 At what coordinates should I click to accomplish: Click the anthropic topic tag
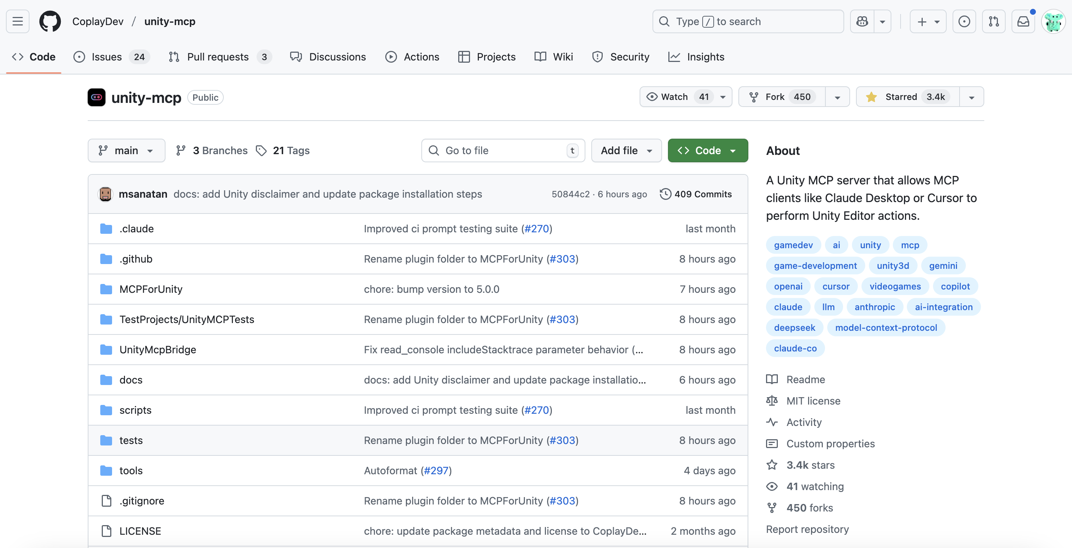(874, 307)
